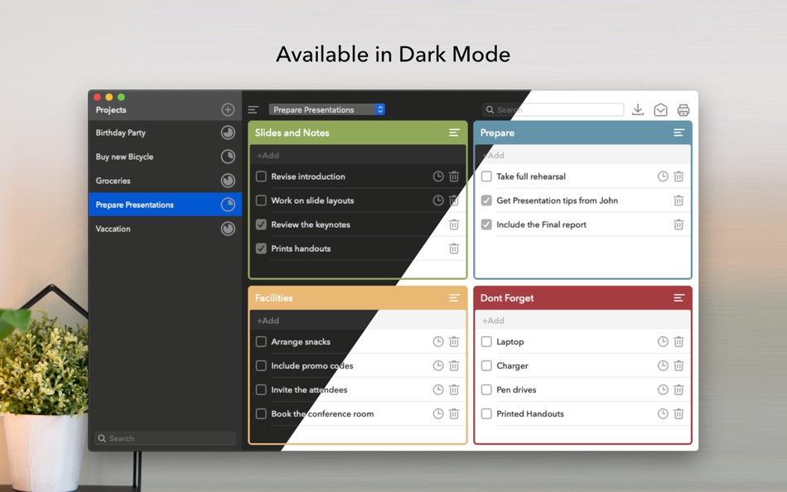Screen dimensions: 787x492
Task: Delete the Include promo codes task
Action: coord(454,365)
